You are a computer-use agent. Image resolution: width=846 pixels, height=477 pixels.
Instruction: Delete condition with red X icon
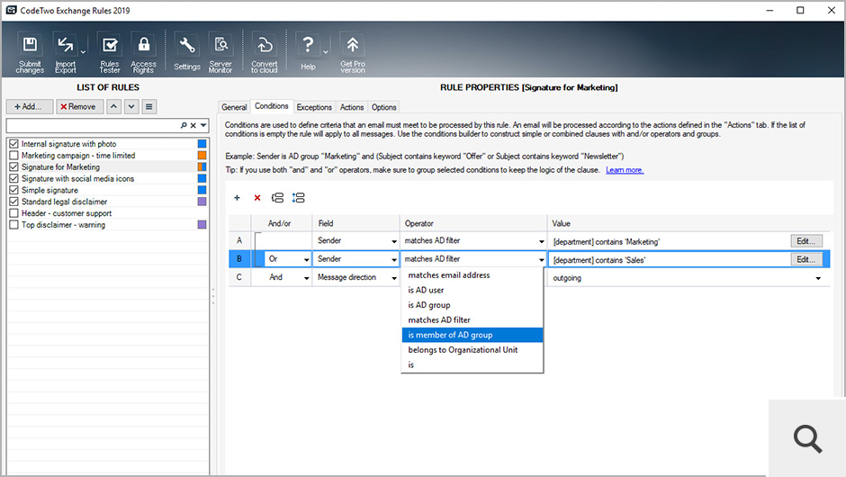257,198
